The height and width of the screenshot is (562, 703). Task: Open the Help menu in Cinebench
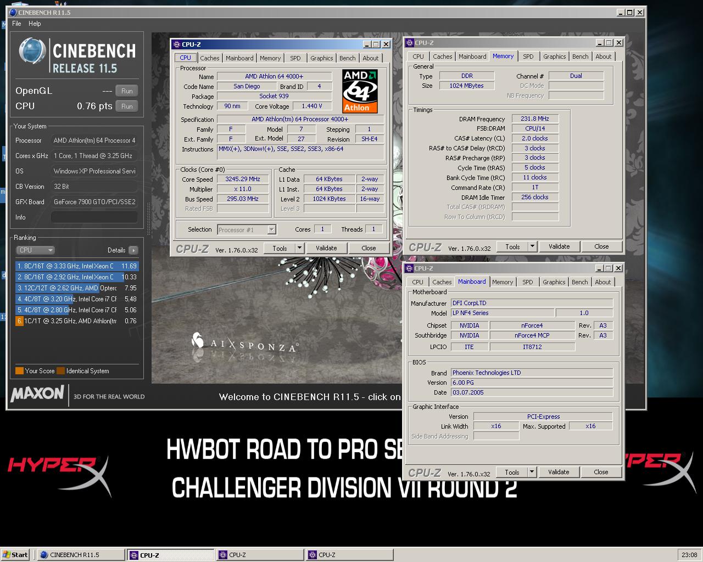35,24
